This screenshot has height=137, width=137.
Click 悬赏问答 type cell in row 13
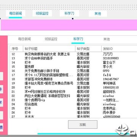(83, 58)
